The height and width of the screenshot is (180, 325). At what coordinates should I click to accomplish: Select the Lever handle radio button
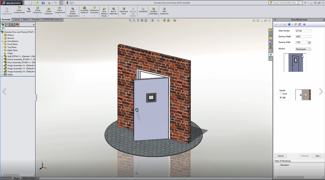281,94
